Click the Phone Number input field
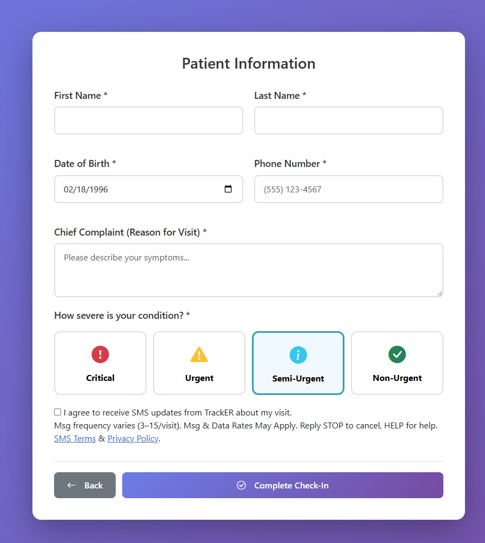Image resolution: width=485 pixels, height=543 pixels. click(x=348, y=189)
